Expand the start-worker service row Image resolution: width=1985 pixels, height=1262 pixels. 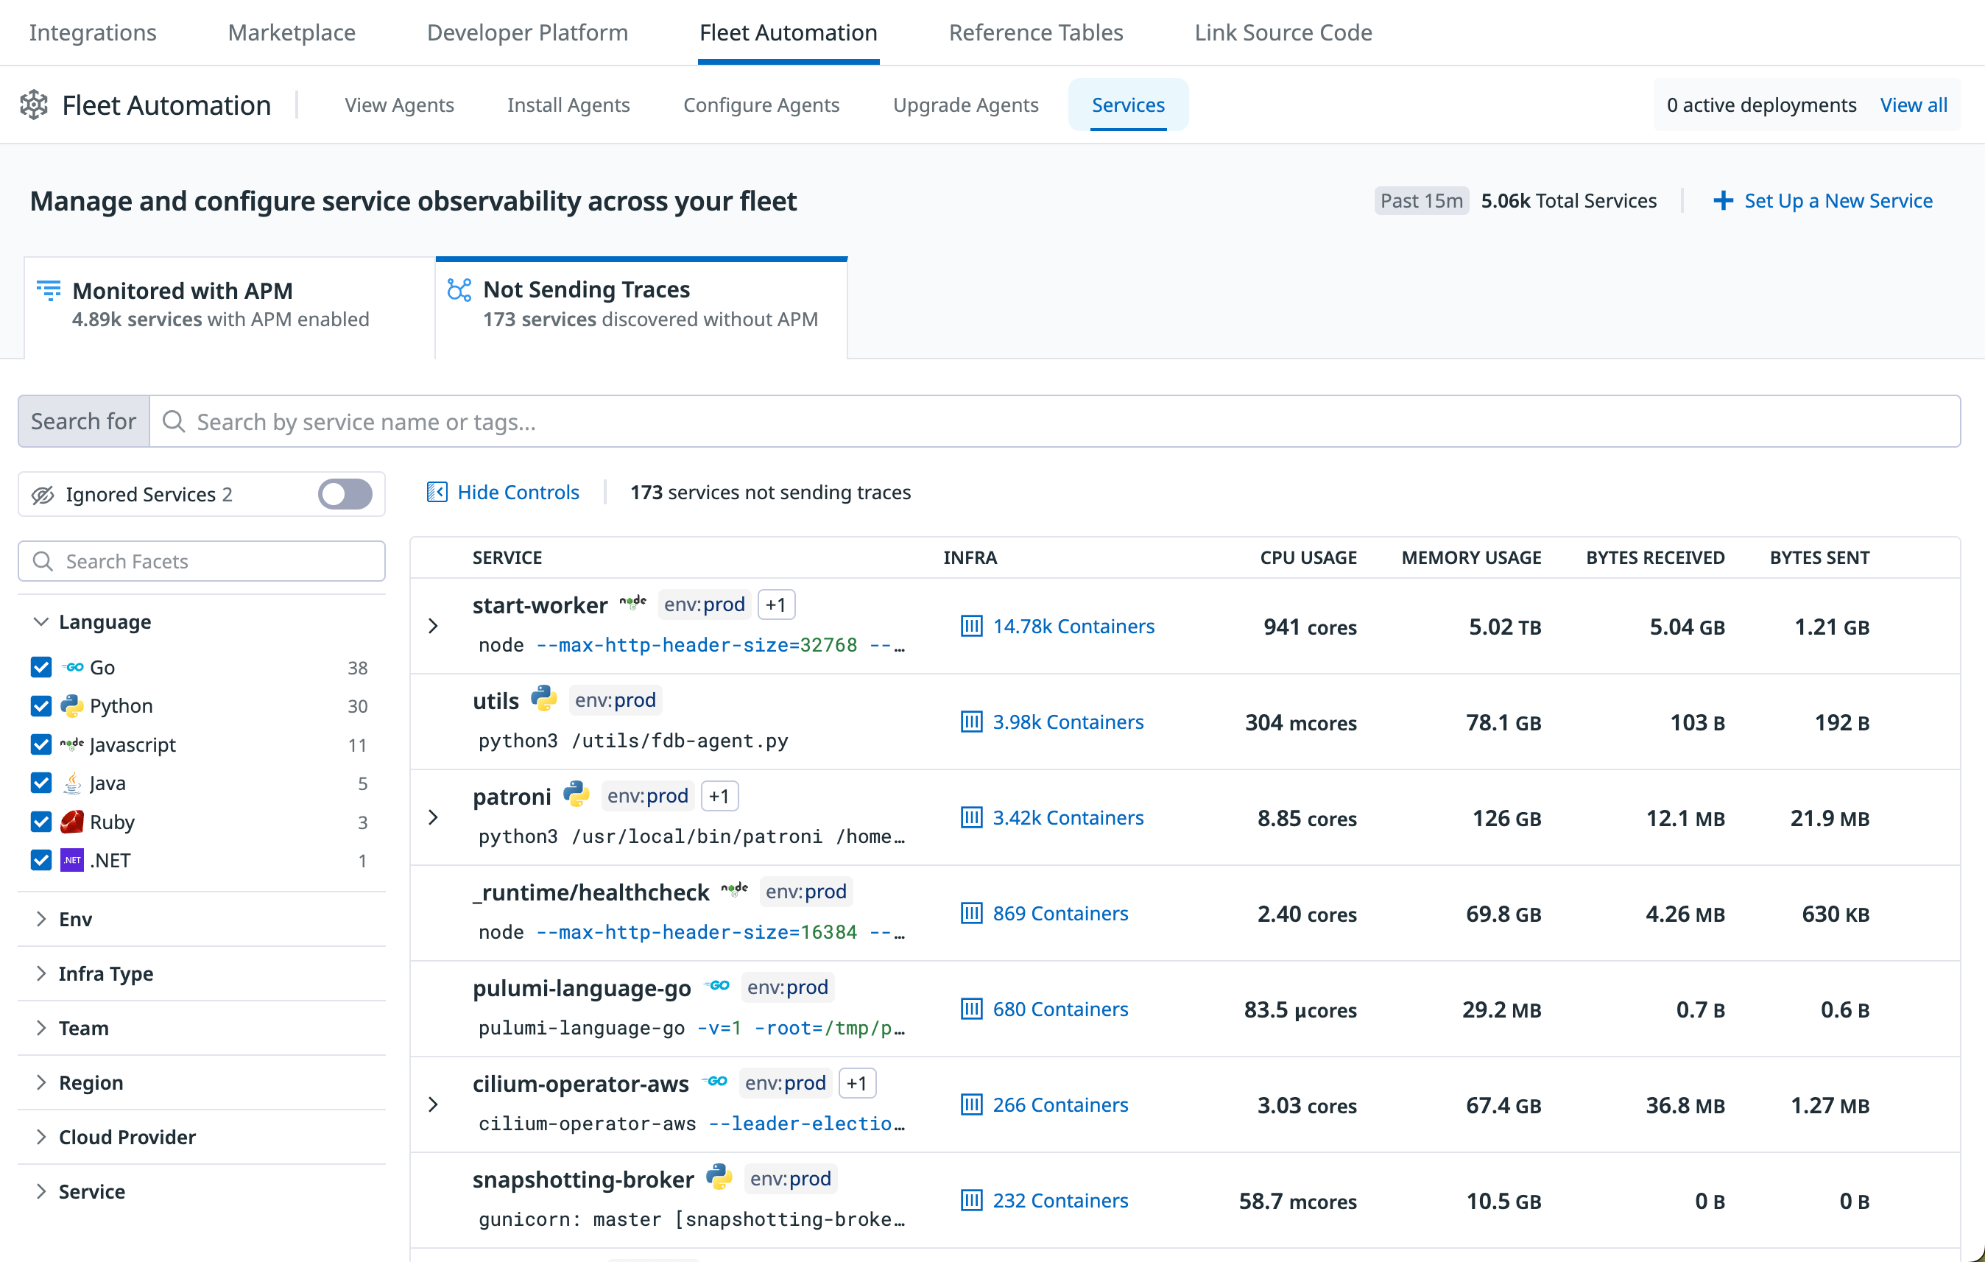(434, 626)
